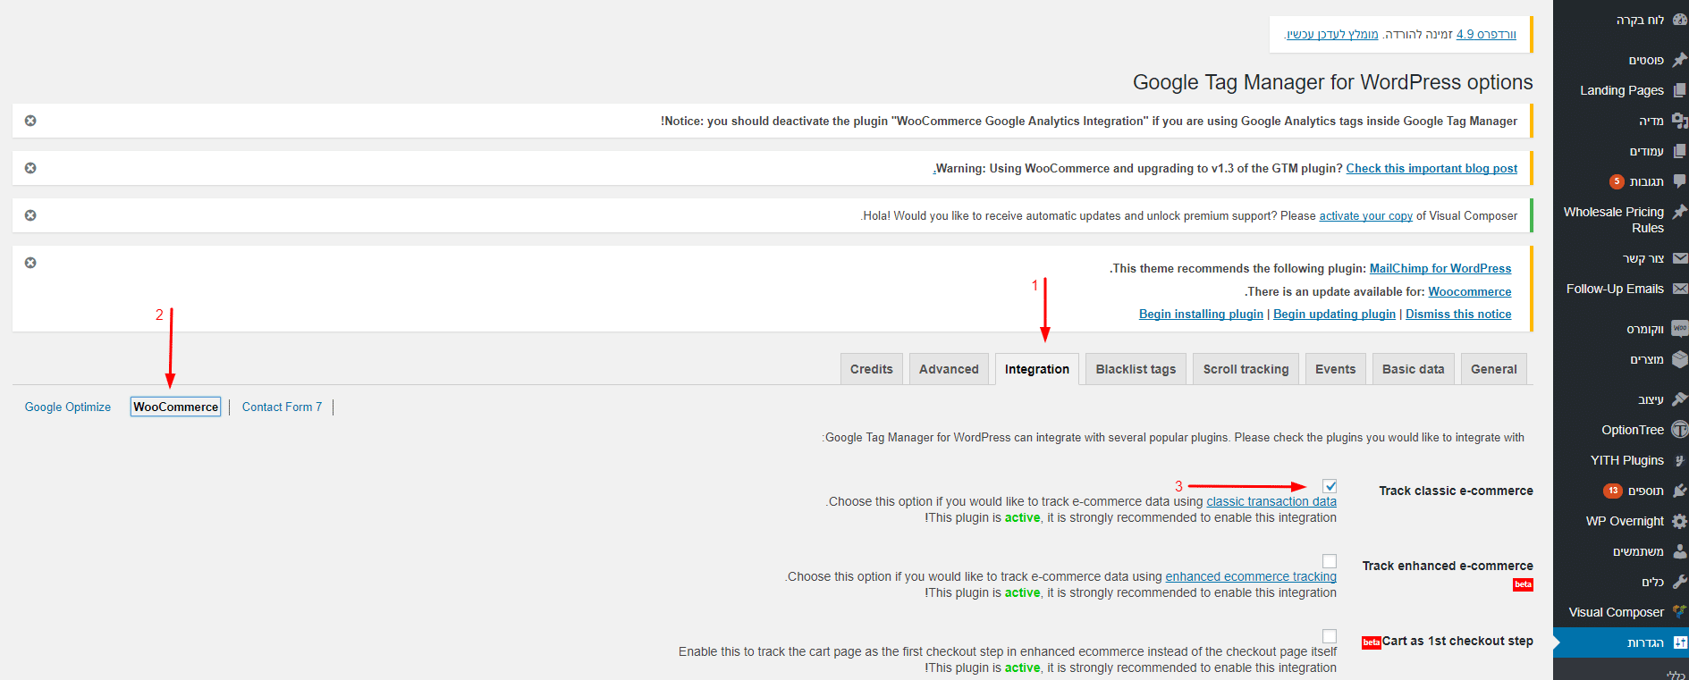1689x680 pixels.
Task: Open Google Optimize sub-tab
Action: coord(68,407)
